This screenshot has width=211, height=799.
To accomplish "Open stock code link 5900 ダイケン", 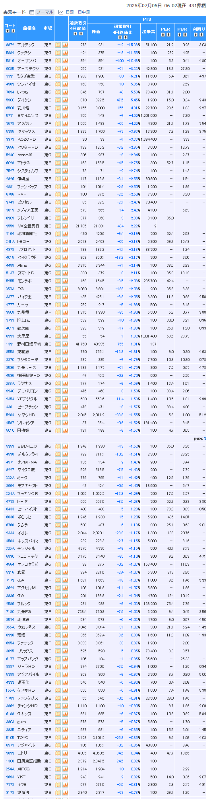I will tap(10, 100).
